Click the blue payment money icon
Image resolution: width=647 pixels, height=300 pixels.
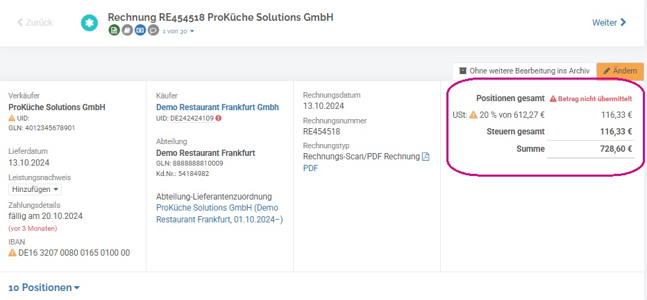pyautogui.click(x=140, y=30)
